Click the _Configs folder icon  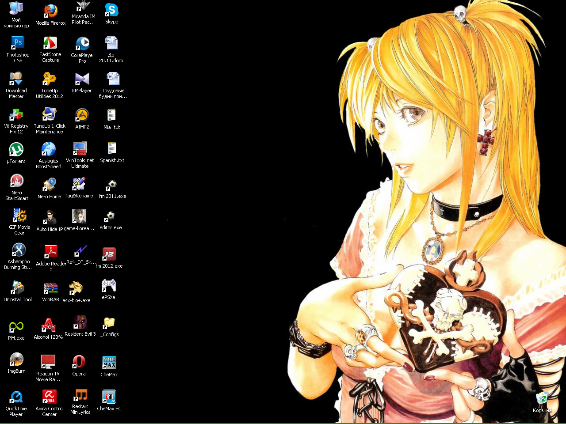pyautogui.click(x=109, y=323)
